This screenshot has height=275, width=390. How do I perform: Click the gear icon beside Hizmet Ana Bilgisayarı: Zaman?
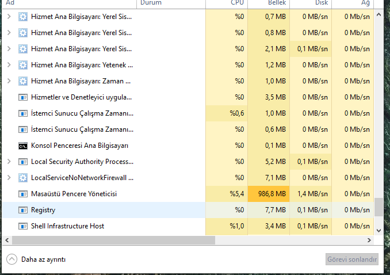[23, 81]
